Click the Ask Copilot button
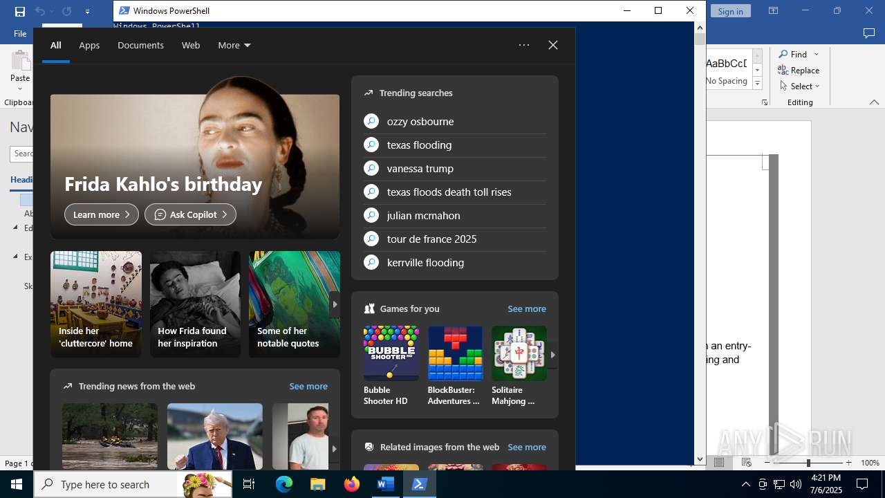 pos(190,214)
